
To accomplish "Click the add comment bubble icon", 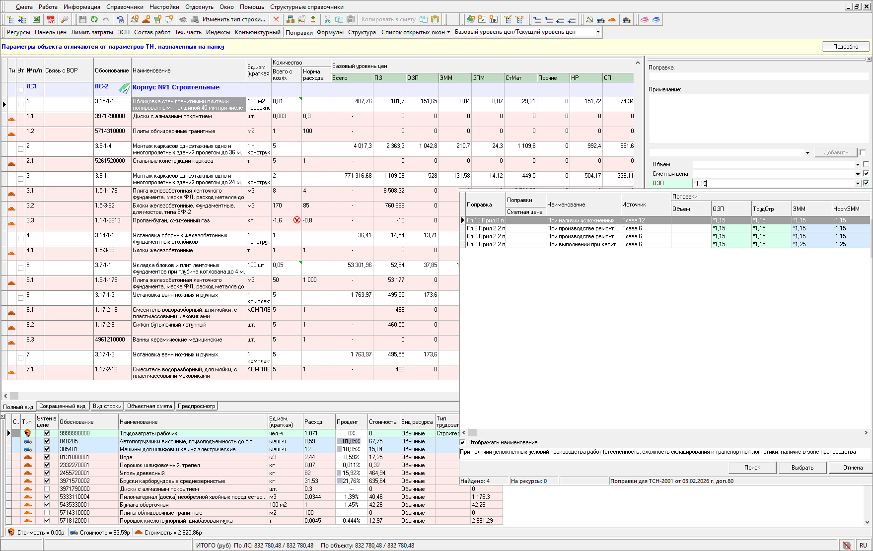I will 169,19.
